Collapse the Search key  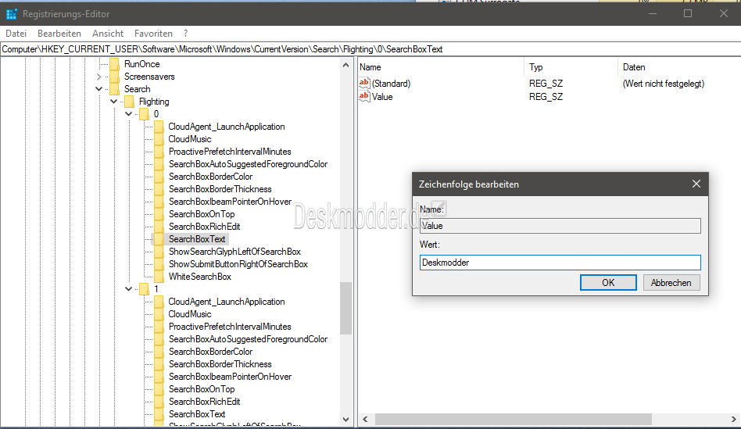tap(98, 89)
